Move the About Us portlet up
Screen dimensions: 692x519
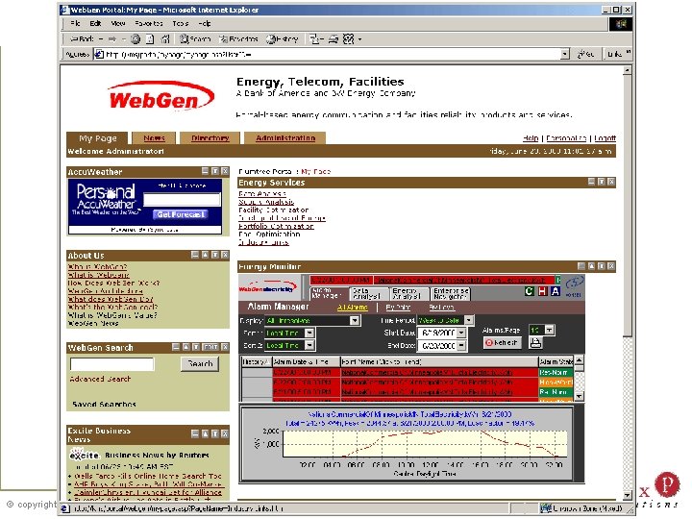(x=206, y=255)
